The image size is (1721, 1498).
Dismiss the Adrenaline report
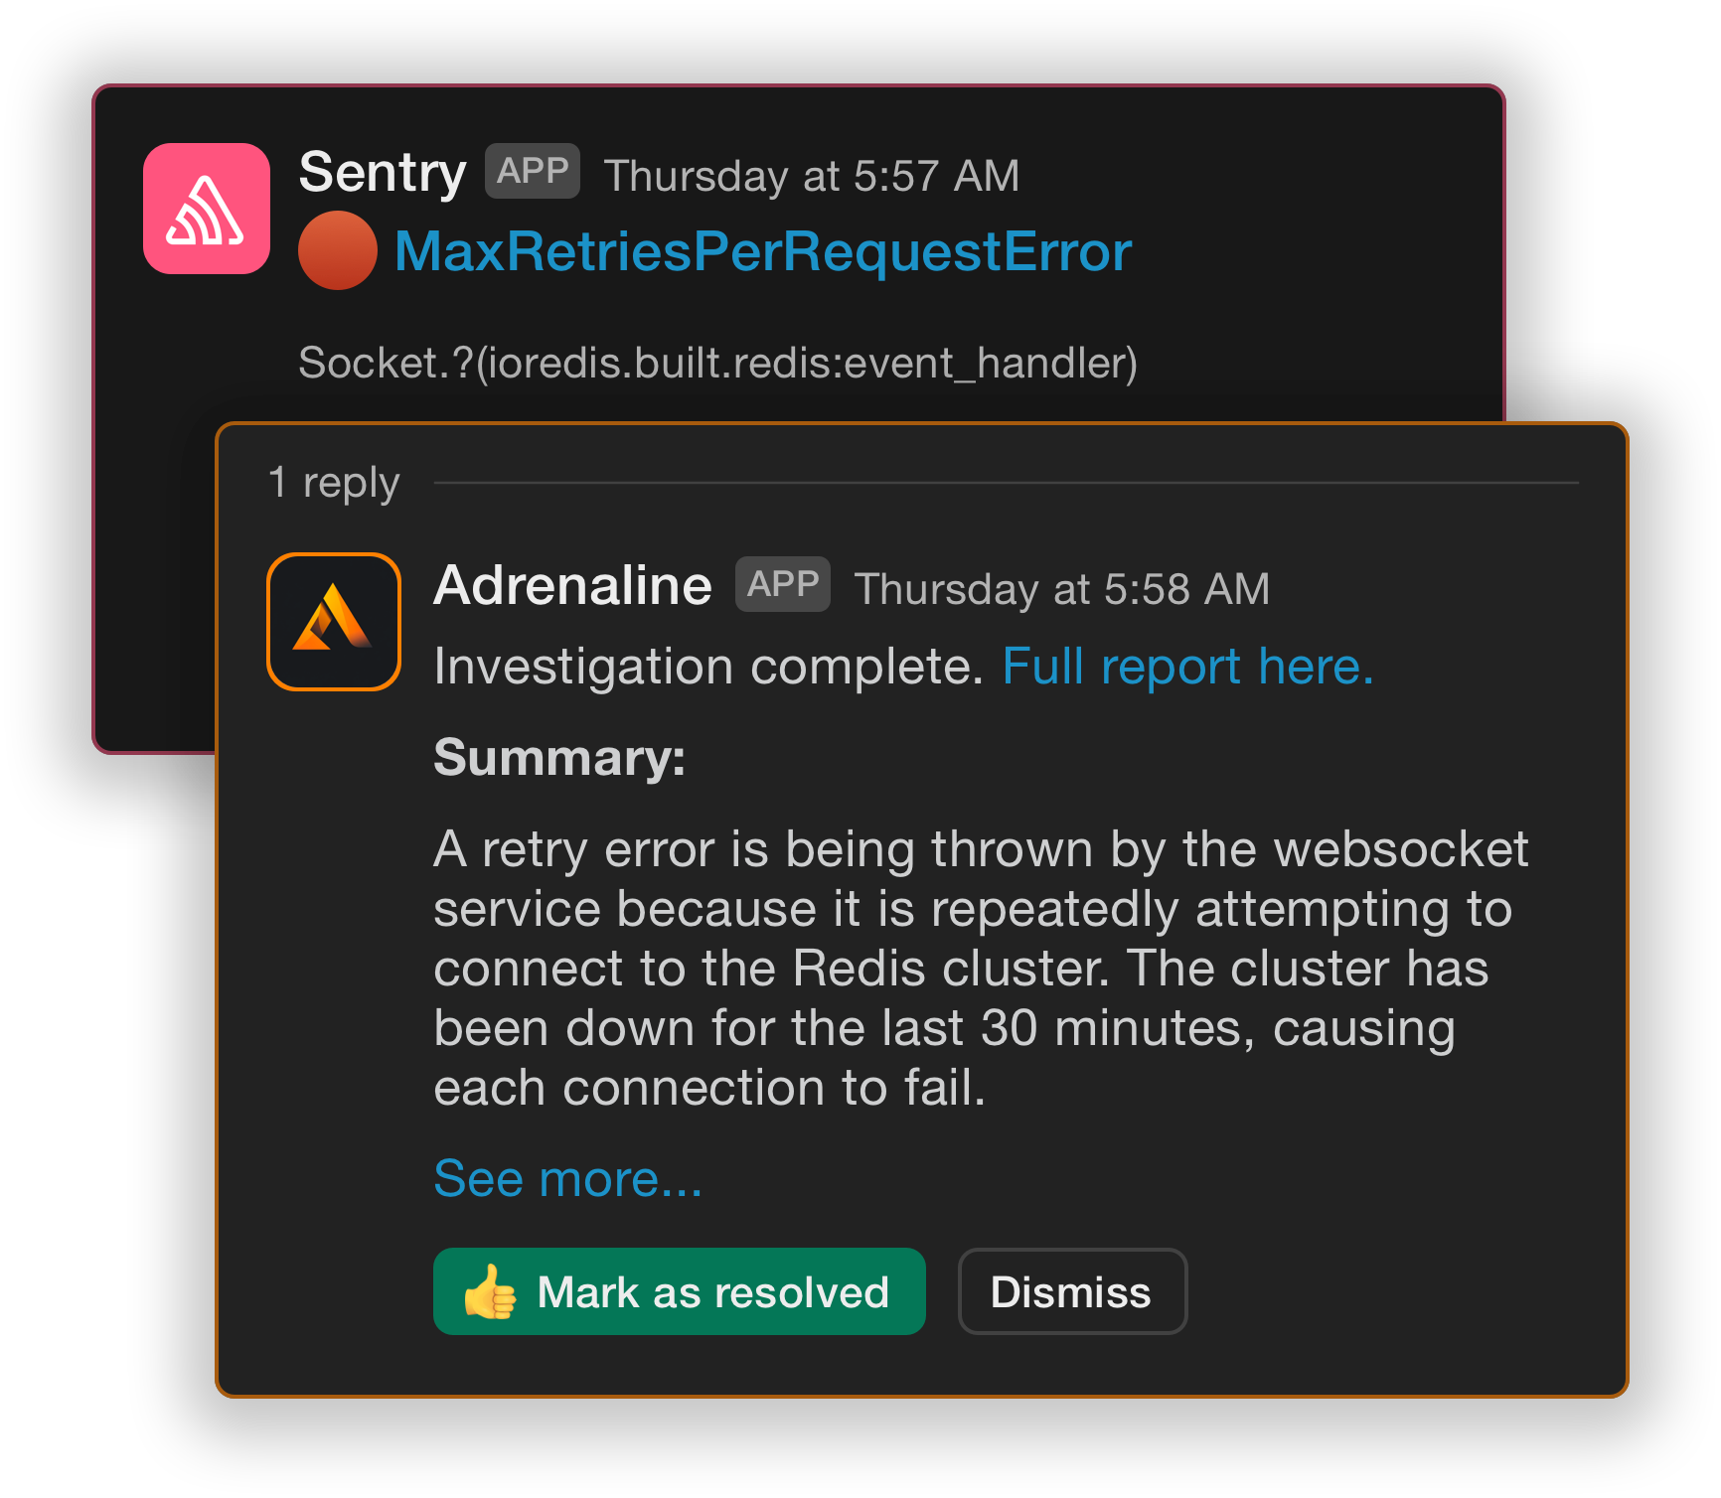click(x=1071, y=1291)
